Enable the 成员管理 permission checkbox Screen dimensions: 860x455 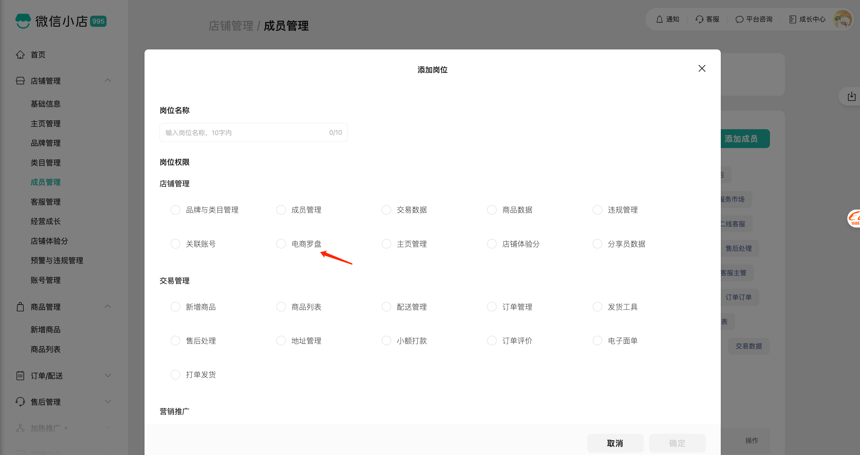(281, 210)
